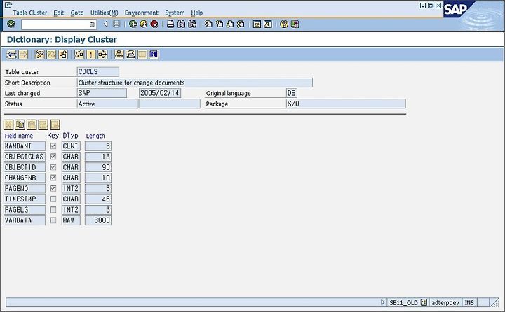
Task: Click the Insert Row icon above fields
Action: (x=43, y=125)
